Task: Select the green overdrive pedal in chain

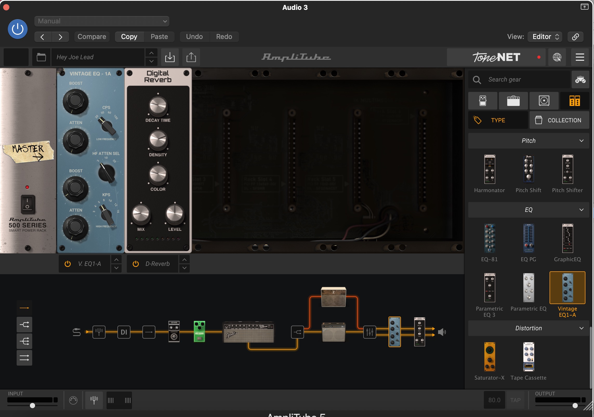Action: [199, 332]
